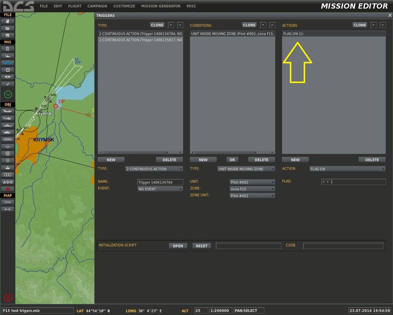393x315 pixels.
Task: Click the OR button under conditions
Action: tap(232, 160)
